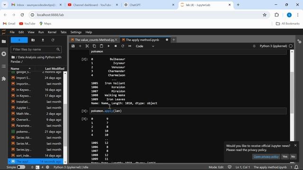Upload files with the upload arrow icon
This screenshot has height=170, width=303.
[x=43, y=40]
